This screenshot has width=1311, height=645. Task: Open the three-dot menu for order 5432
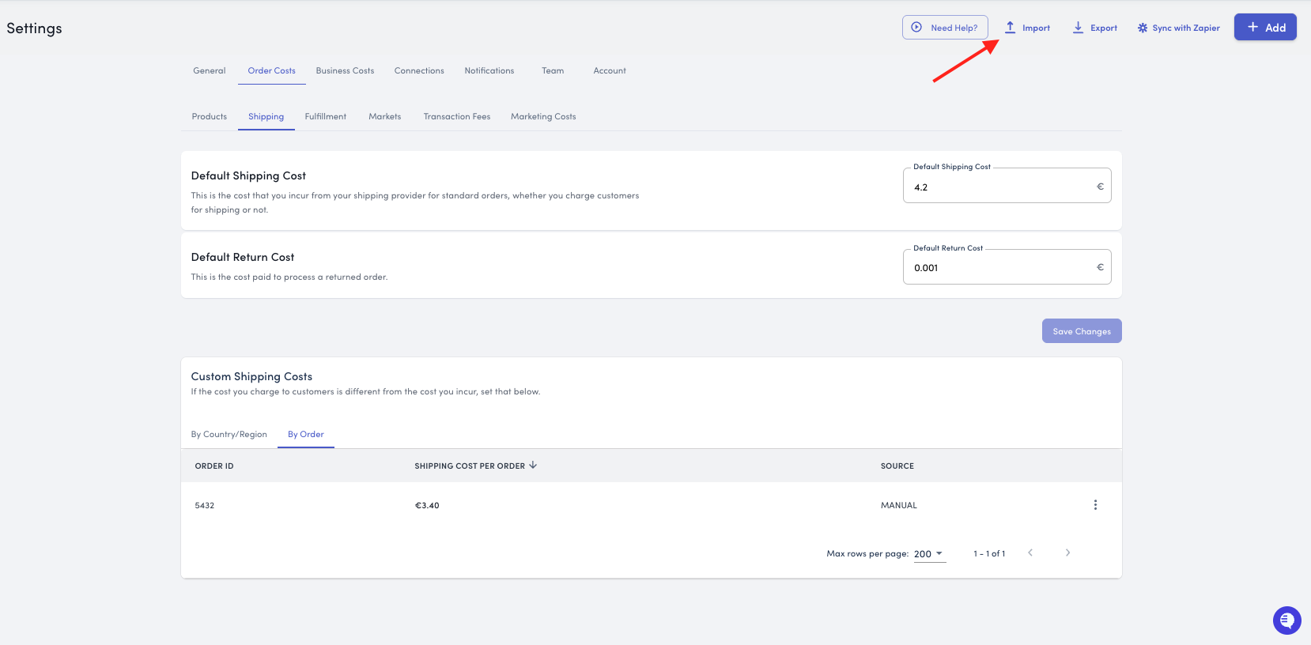coord(1095,505)
